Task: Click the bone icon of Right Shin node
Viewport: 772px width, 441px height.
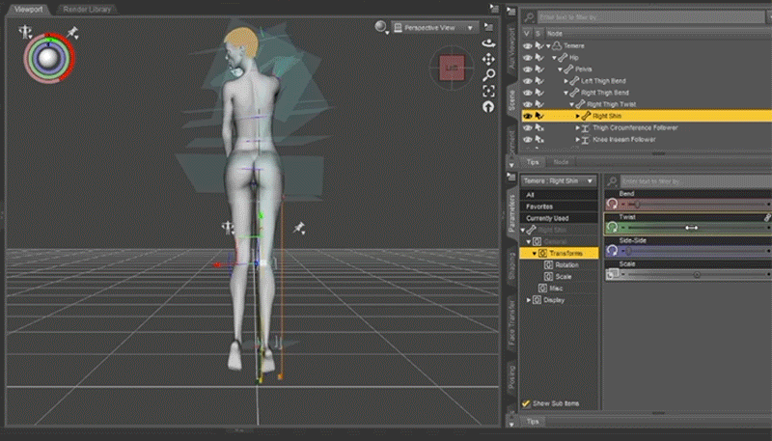Action: coord(586,116)
